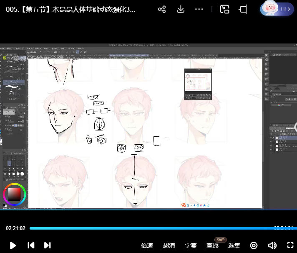Click the 查找 SVIP search button
This screenshot has width=297, height=253.
click(212, 245)
